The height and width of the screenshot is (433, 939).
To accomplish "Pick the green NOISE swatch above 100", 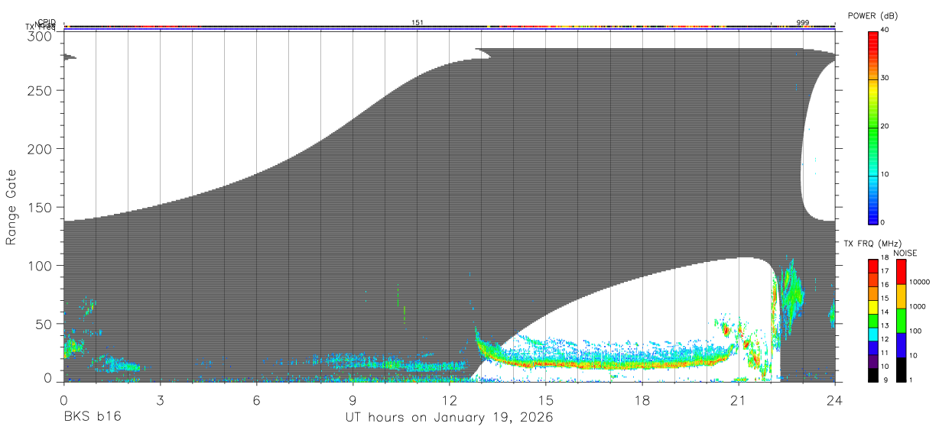I will click(902, 321).
